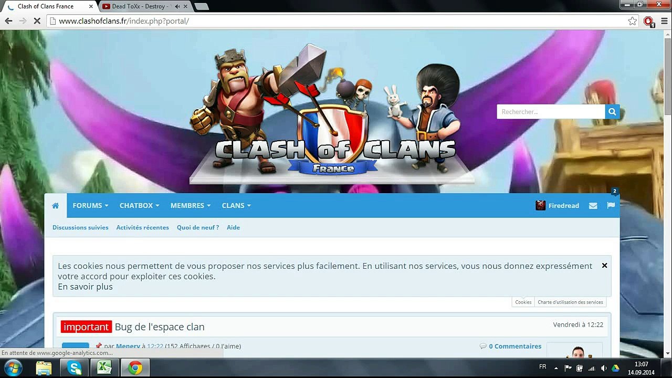This screenshot has width=672, height=378.
Task: Open the clock and date in tray
Action: click(x=641, y=368)
